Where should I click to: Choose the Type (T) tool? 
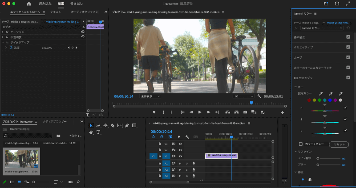(98, 132)
